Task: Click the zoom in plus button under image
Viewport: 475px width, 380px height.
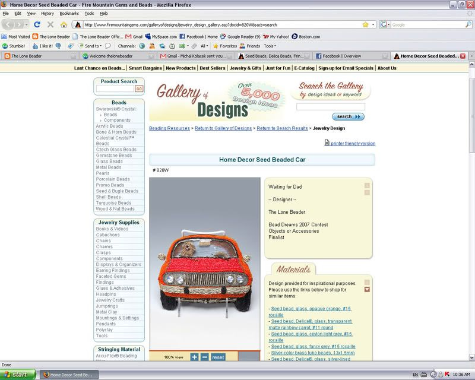Action: (x=195, y=357)
